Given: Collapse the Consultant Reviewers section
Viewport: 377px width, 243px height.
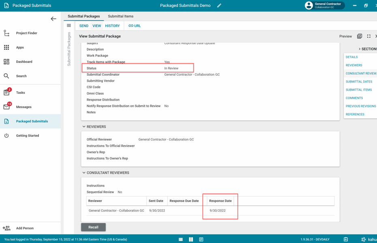Looking at the screenshot, I should pyautogui.click(x=84, y=173).
